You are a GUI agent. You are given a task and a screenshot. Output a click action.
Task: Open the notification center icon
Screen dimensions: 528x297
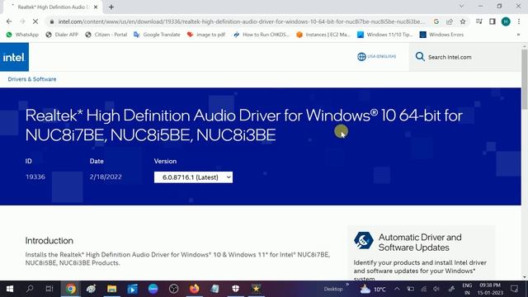coord(514,289)
